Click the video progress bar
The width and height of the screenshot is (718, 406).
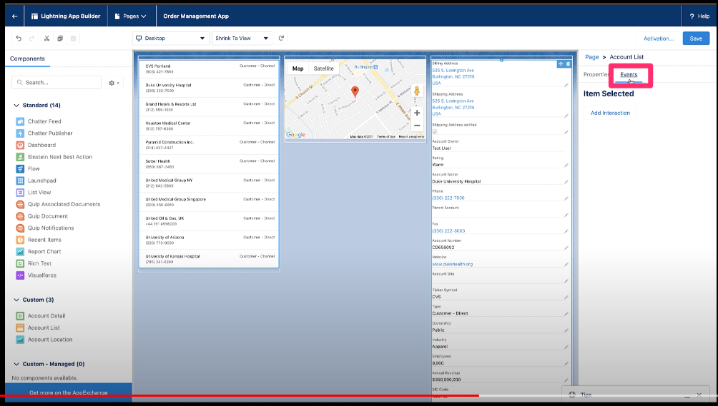[359, 395]
